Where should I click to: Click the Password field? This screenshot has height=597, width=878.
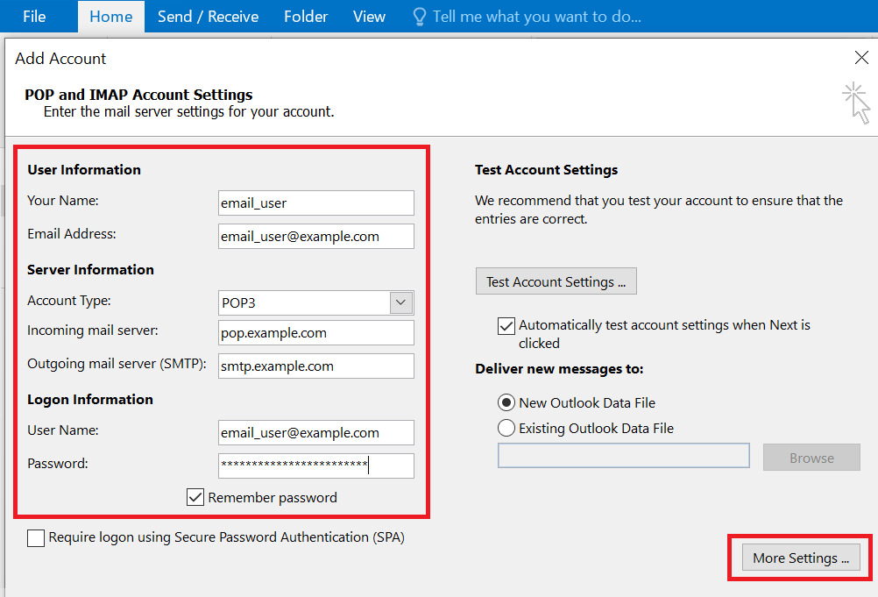pyautogui.click(x=315, y=466)
